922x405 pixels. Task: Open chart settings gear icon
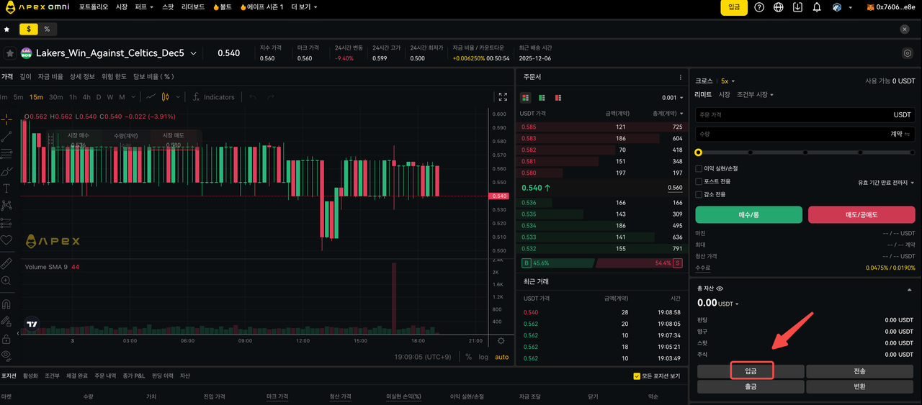point(501,341)
